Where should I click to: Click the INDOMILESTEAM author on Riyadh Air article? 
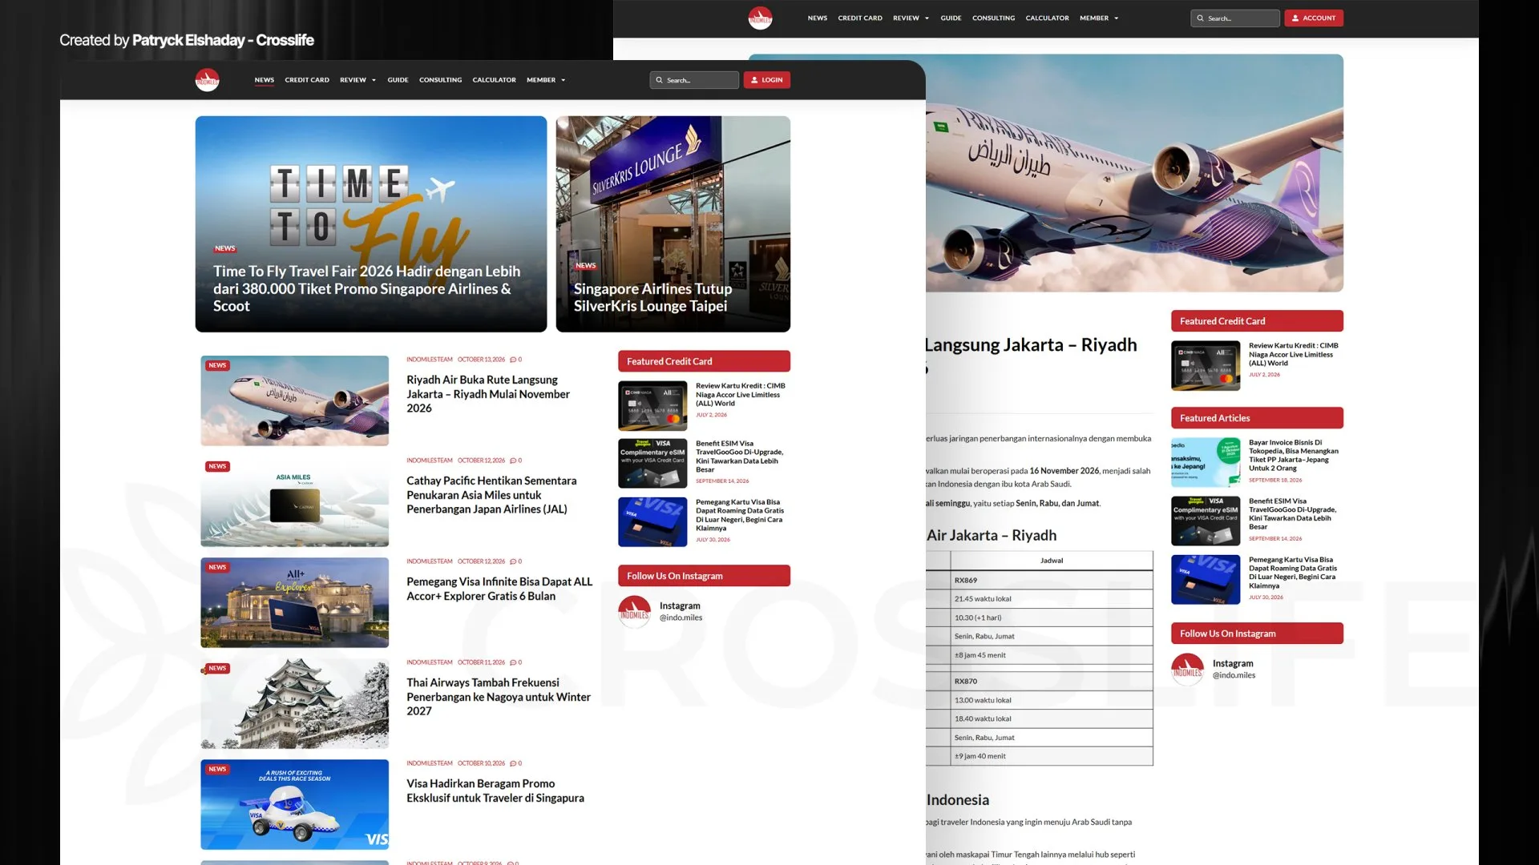429,360
